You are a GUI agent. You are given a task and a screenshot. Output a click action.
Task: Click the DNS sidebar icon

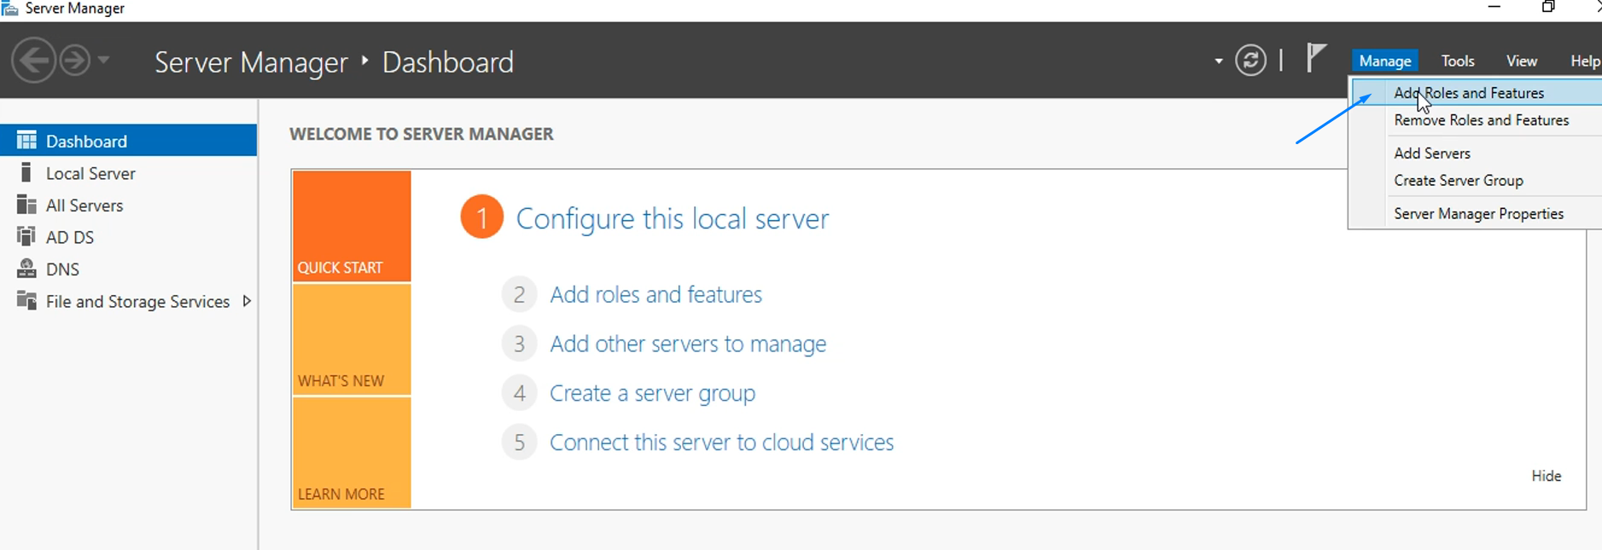[x=26, y=269]
